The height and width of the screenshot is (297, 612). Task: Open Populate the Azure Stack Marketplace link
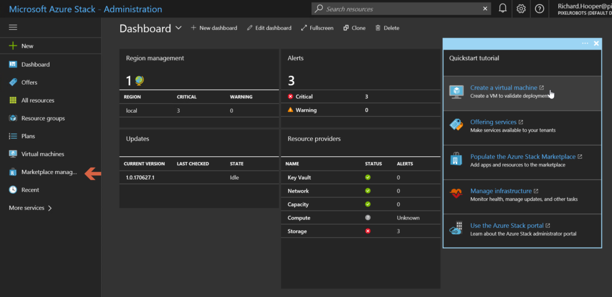523,156
